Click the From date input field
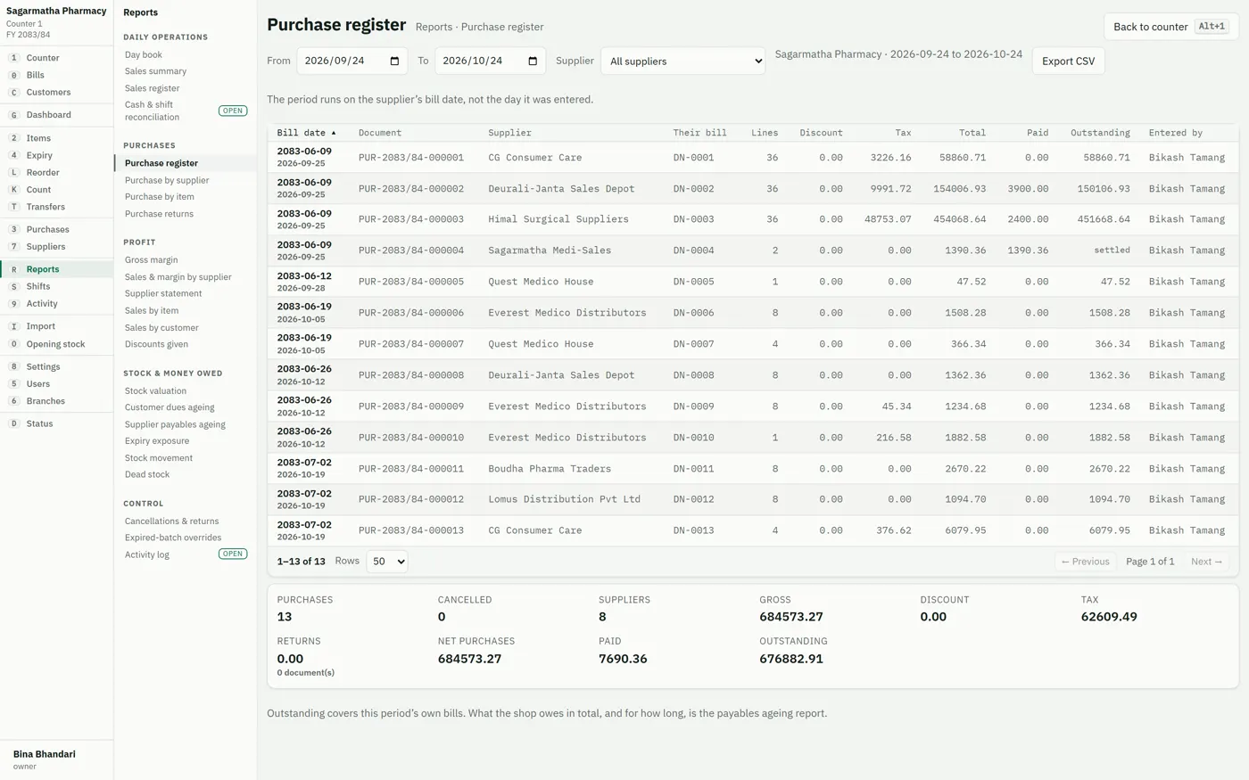 [352, 61]
